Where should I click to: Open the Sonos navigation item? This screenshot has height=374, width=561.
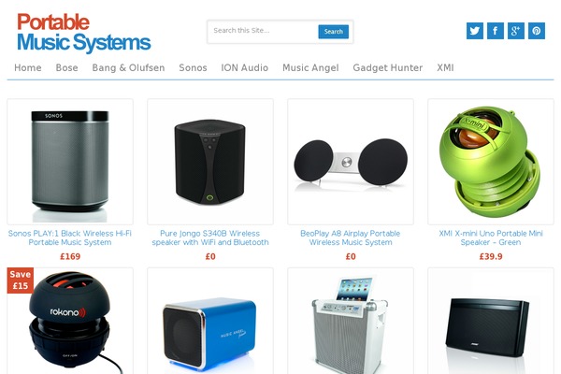[193, 67]
